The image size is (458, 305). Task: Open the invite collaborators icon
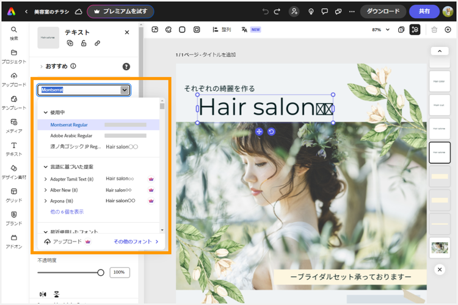click(x=294, y=12)
